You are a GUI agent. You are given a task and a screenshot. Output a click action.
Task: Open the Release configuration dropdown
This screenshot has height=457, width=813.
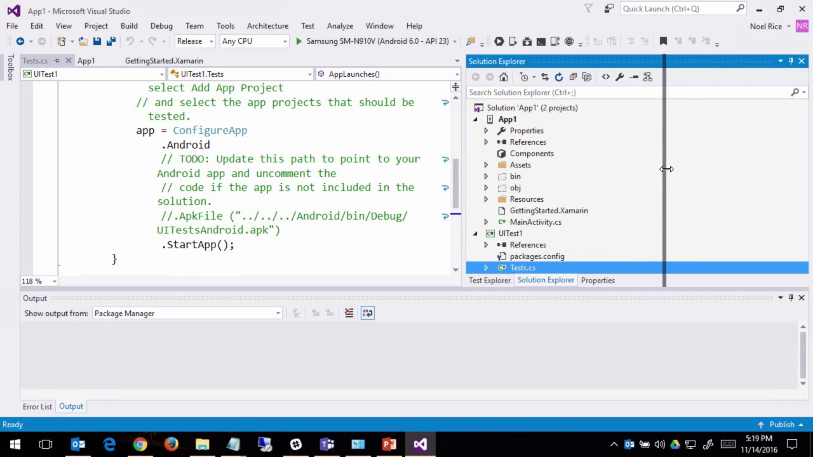coord(196,41)
